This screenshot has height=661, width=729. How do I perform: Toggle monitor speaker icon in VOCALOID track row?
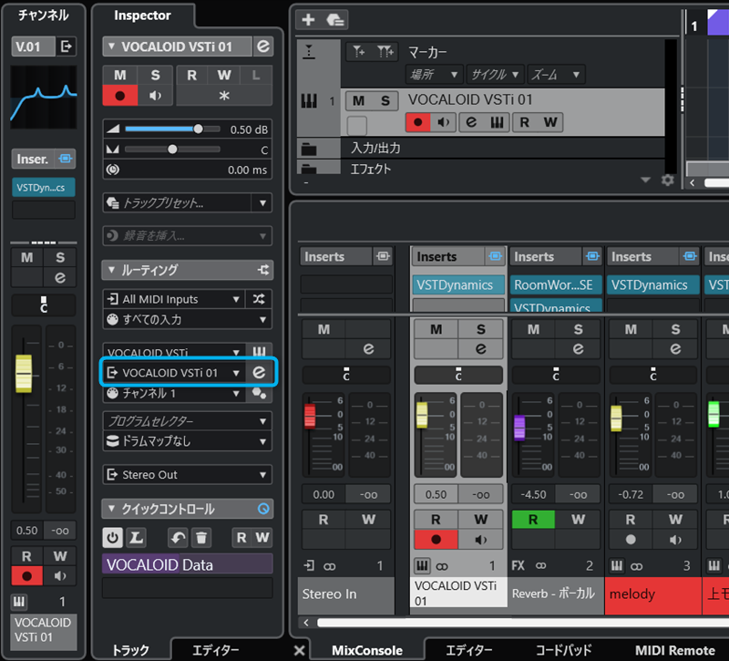click(443, 122)
